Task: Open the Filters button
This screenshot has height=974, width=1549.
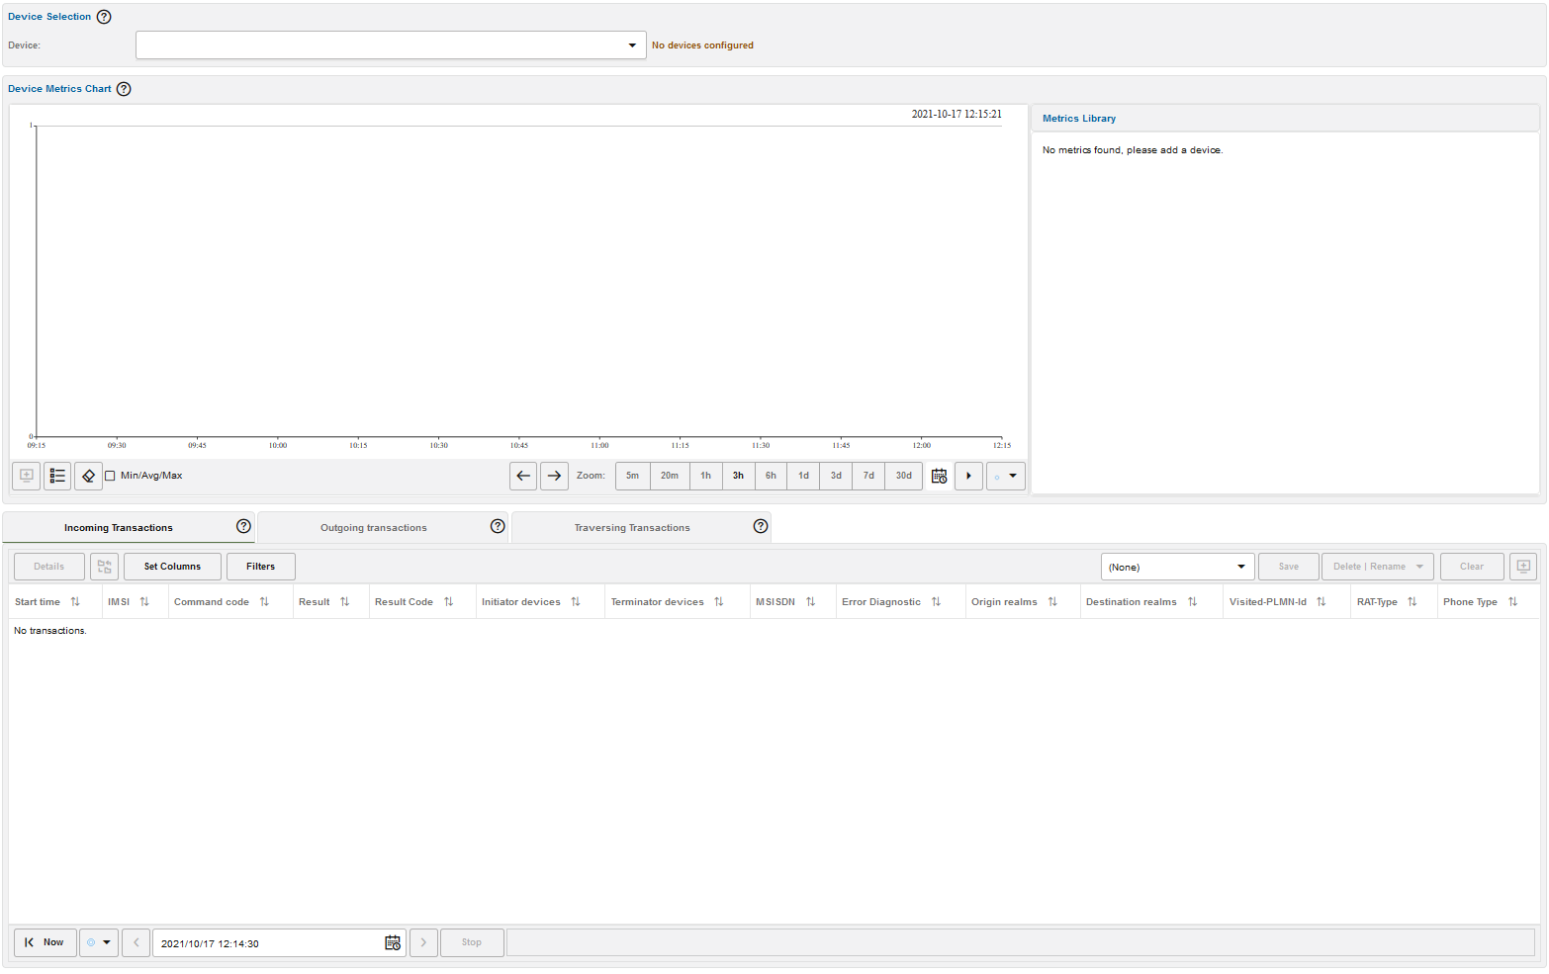Action: [261, 567]
